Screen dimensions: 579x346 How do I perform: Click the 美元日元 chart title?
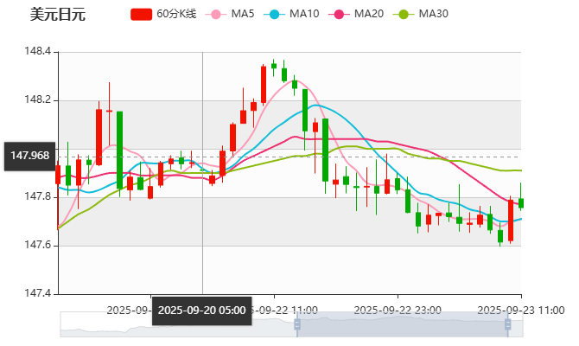tap(58, 14)
